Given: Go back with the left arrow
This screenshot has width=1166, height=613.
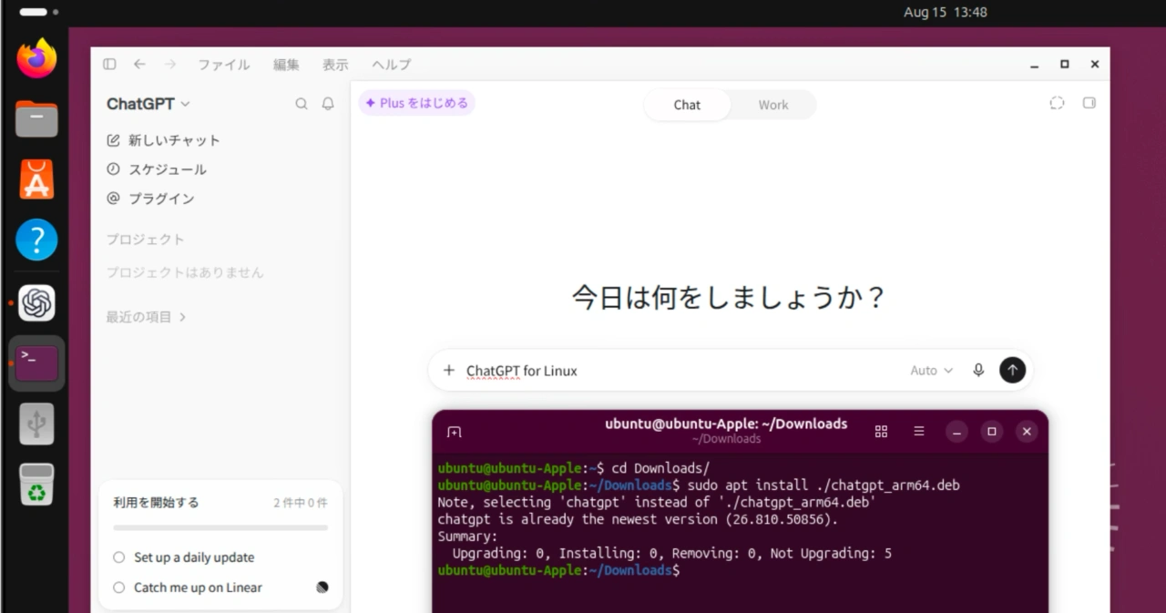Looking at the screenshot, I should coord(139,65).
